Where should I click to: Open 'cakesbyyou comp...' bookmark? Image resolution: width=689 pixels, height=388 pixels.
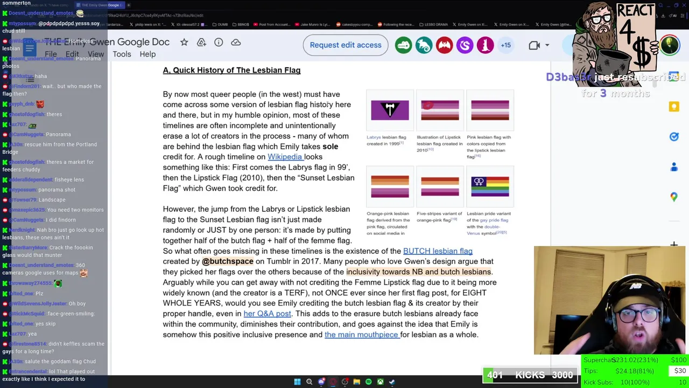(354, 24)
